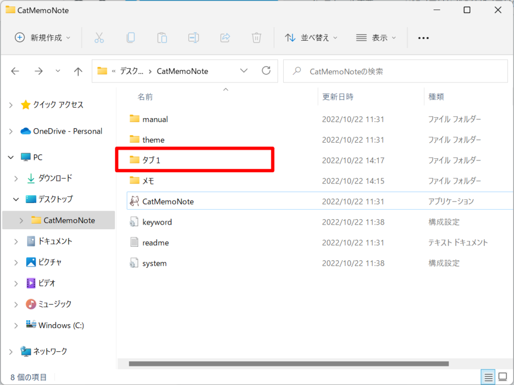This screenshot has height=385, width=514.
Task: Open the See more (...) menu
Action: click(423, 38)
